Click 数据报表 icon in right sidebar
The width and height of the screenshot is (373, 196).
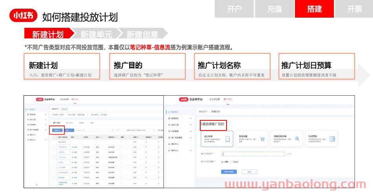click(x=169, y=118)
